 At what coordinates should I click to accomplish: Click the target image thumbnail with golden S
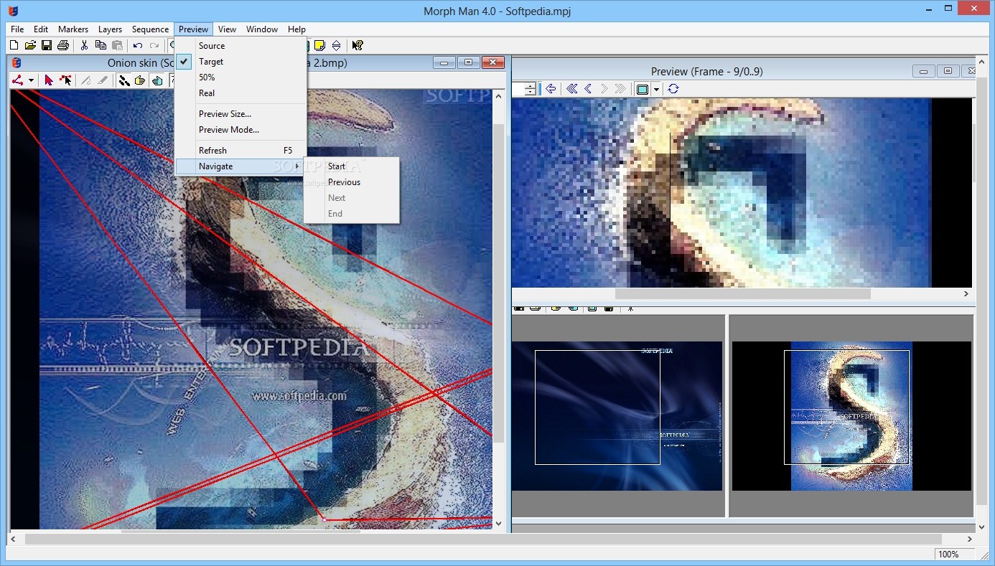pos(851,416)
